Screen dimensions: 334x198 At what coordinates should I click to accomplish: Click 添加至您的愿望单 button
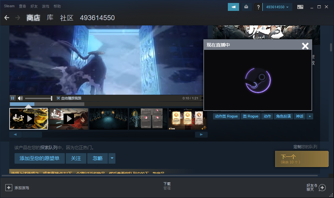pos(39,158)
